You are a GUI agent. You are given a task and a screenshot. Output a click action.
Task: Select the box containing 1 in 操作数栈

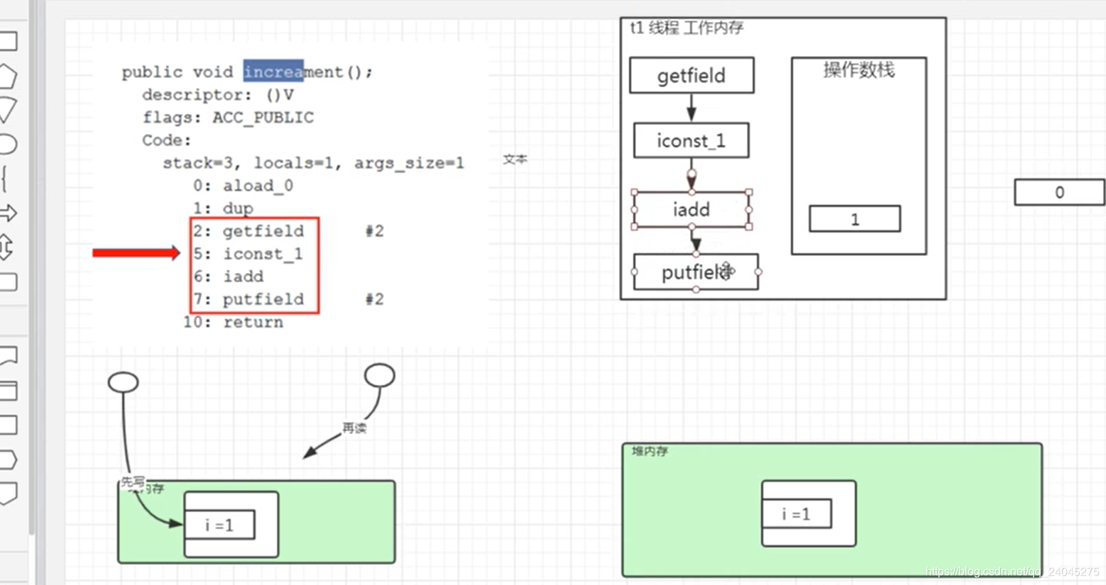coord(855,219)
